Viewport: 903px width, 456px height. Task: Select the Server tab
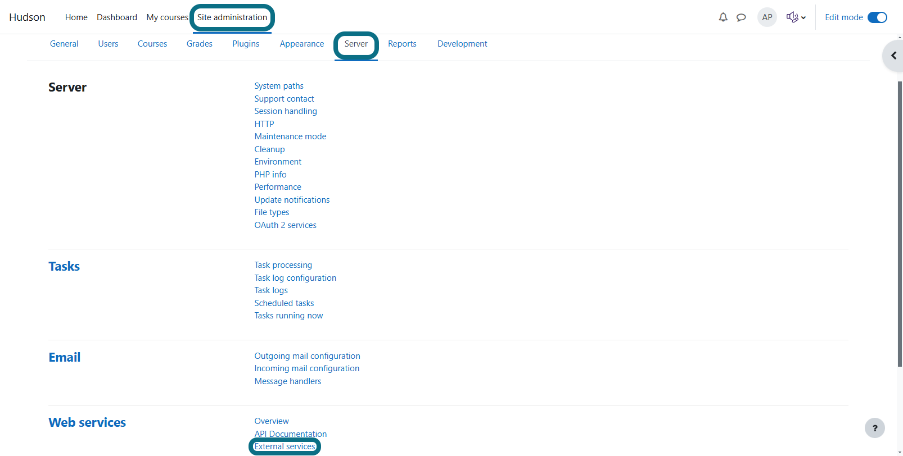pyautogui.click(x=356, y=44)
